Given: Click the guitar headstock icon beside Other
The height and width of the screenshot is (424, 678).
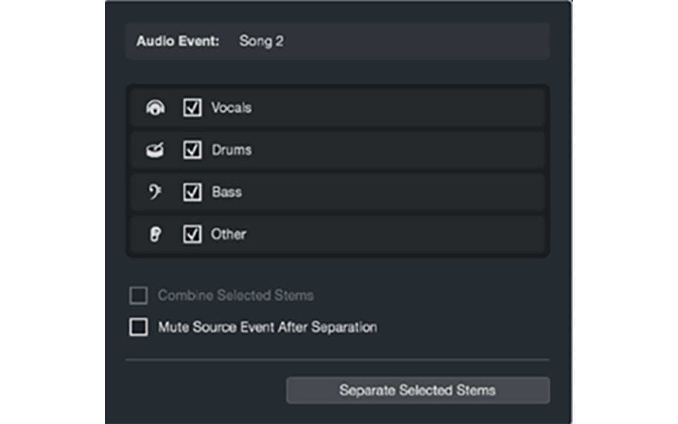Looking at the screenshot, I should coord(154,234).
